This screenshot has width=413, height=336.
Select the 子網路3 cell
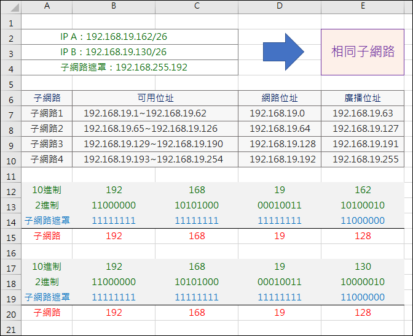tap(47, 144)
